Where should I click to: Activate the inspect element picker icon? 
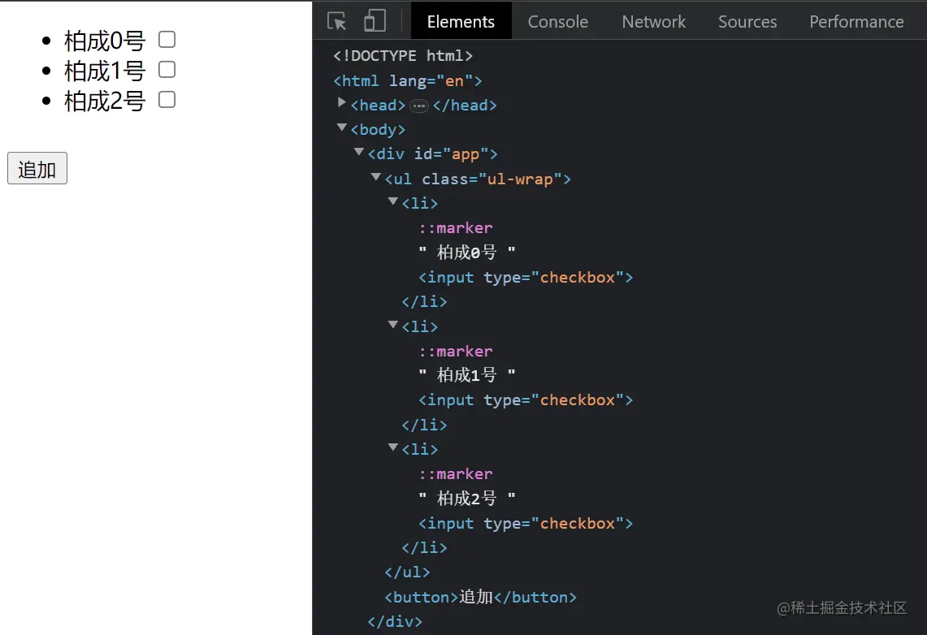(337, 21)
